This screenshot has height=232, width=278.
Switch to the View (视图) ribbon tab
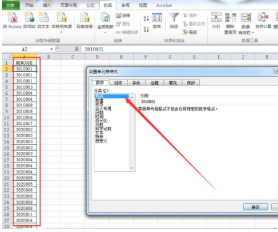tap(142, 5)
